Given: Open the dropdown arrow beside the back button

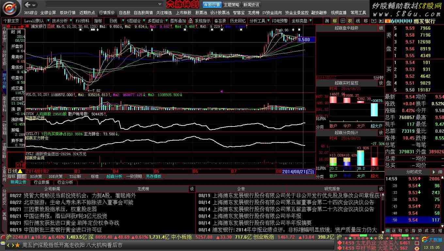Looking at the screenshot, I should click(x=34, y=5).
